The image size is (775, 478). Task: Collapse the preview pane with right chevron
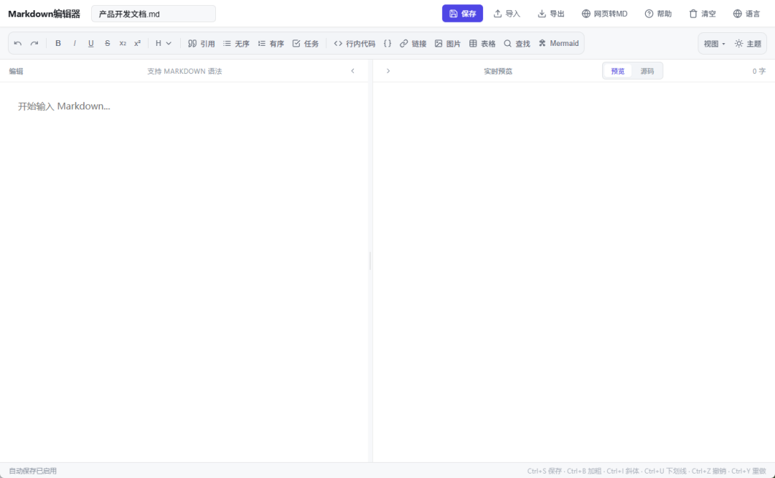pos(388,70)
